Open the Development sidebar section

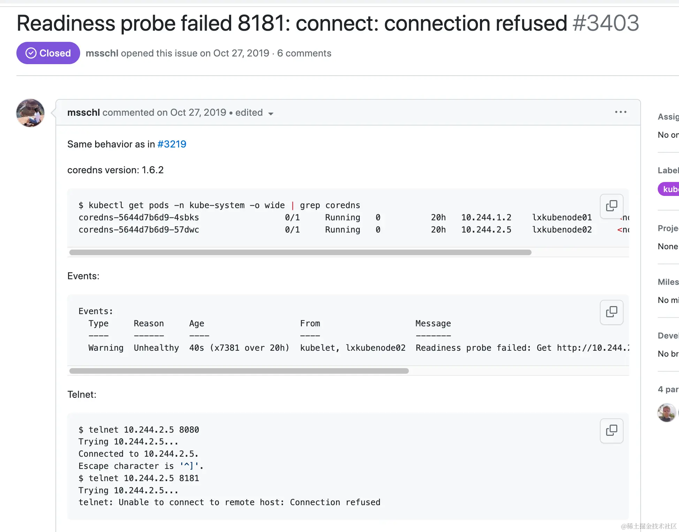click(668, 336)
